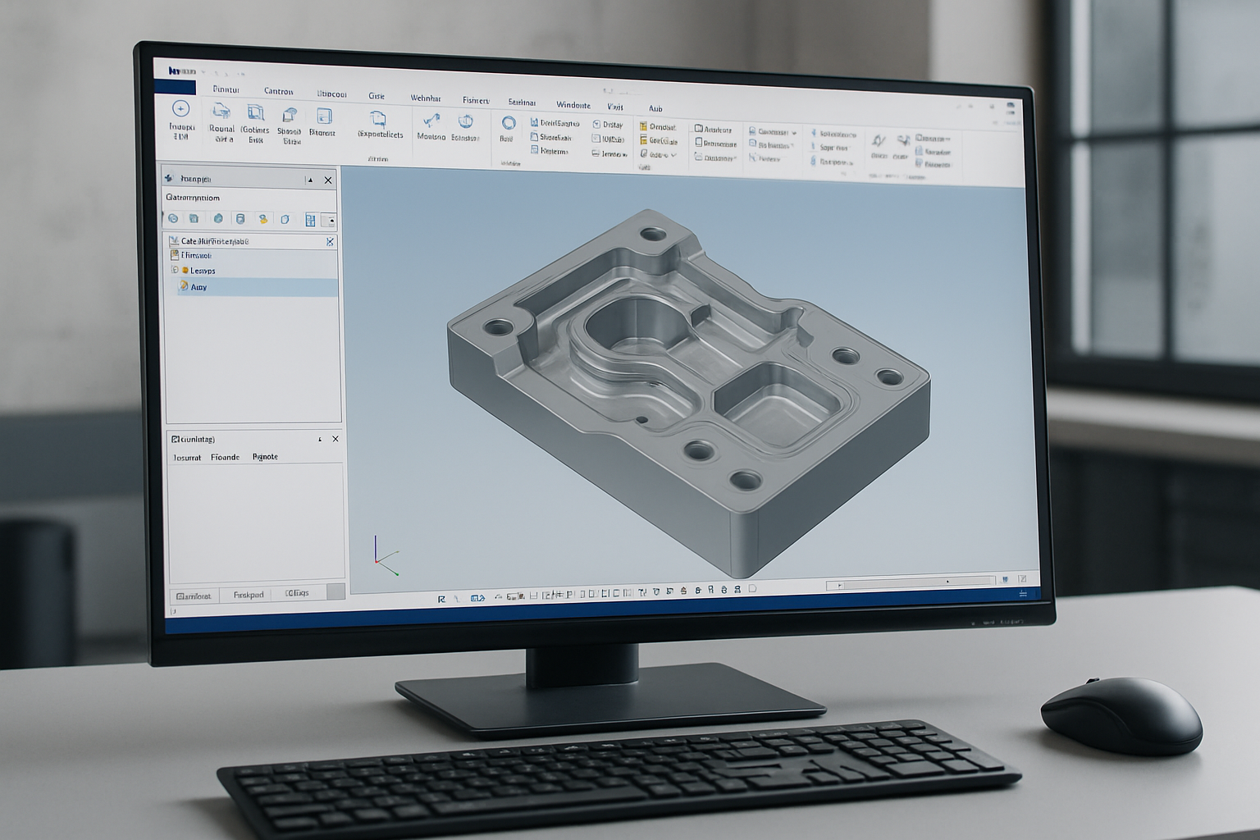Select the Gotimrs ribbon tool icon

pos(256,113)
